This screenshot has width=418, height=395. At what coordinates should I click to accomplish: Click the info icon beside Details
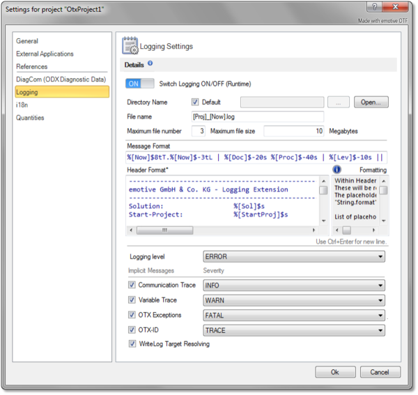click(150, 64)
